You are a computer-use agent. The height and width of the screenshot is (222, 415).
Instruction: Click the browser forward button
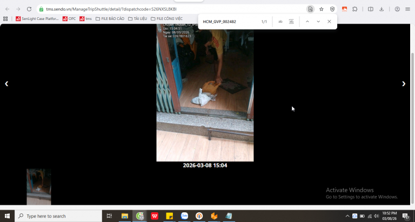pos(18,9)
